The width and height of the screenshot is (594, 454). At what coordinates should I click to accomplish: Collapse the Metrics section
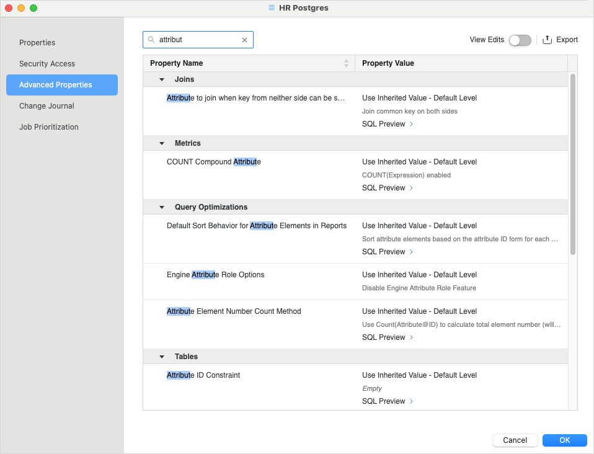click(x=162, y=143)
